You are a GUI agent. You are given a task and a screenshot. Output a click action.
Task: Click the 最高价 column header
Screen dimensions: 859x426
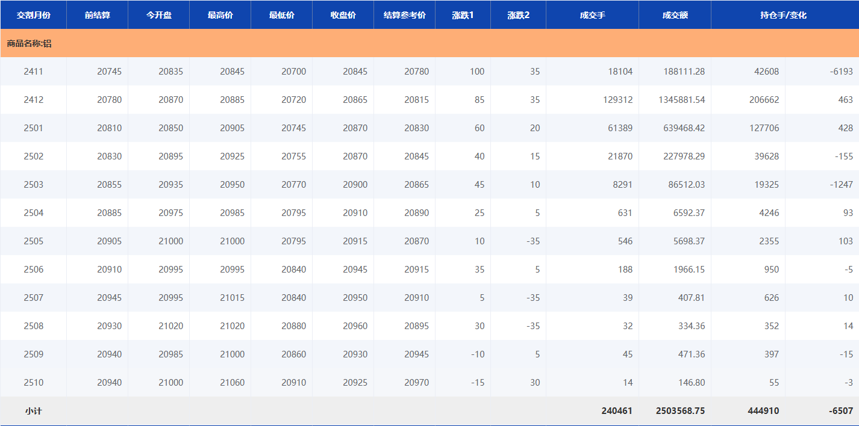(220, 15)
